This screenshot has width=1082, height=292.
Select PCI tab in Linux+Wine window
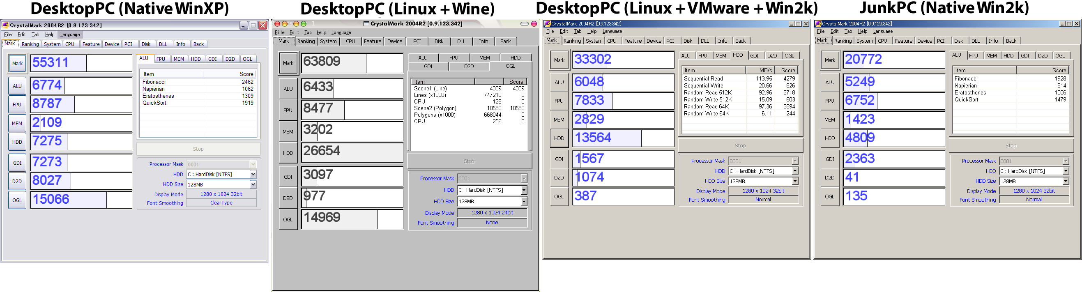417,41
